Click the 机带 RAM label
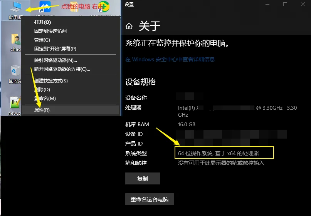Screen dimensions: 311x216 pyautogui.click(x=137, y=124)
